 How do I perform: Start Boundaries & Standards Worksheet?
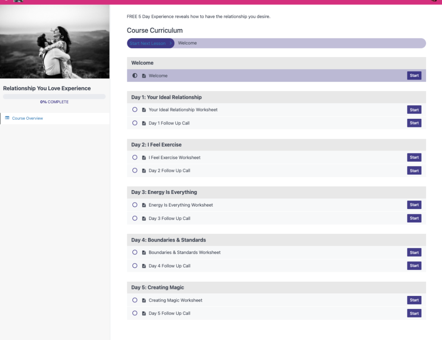click(414, 253)
